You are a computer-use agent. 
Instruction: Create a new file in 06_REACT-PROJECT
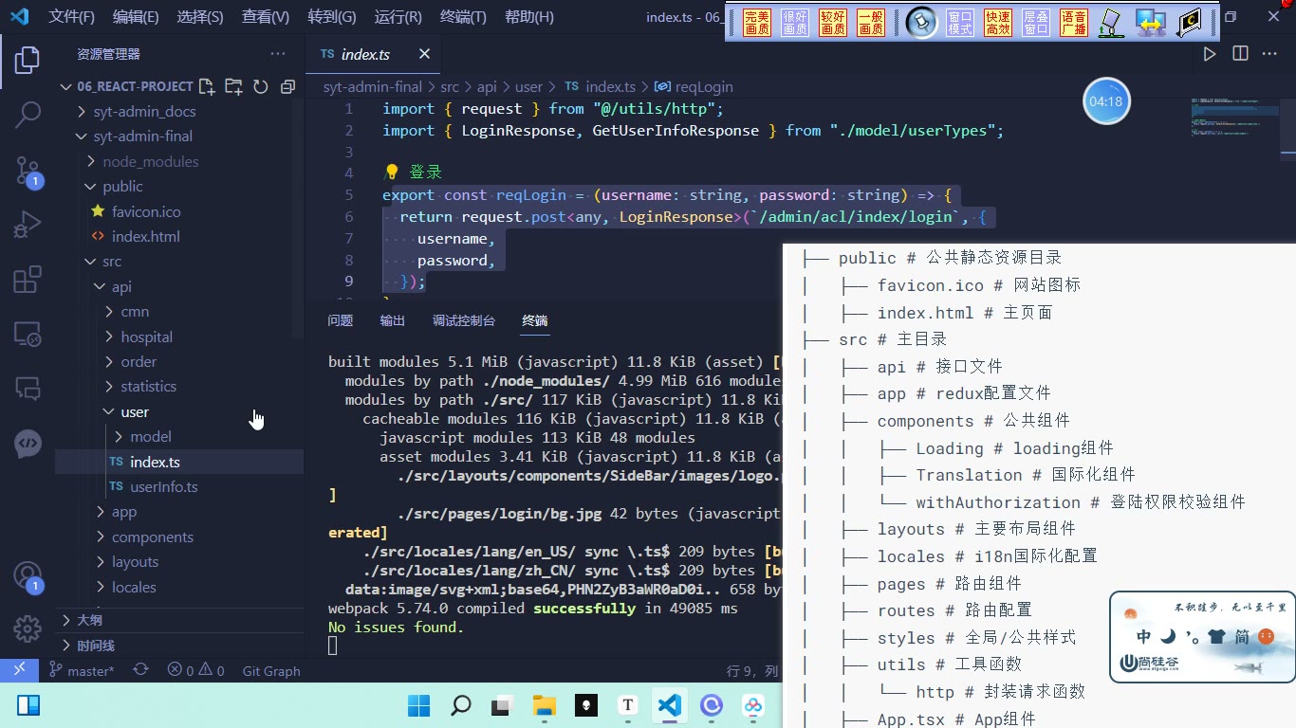207,86
